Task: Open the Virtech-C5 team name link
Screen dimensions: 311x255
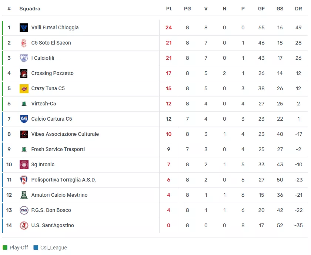Action: pyautogui.click(x=44, y=104)
